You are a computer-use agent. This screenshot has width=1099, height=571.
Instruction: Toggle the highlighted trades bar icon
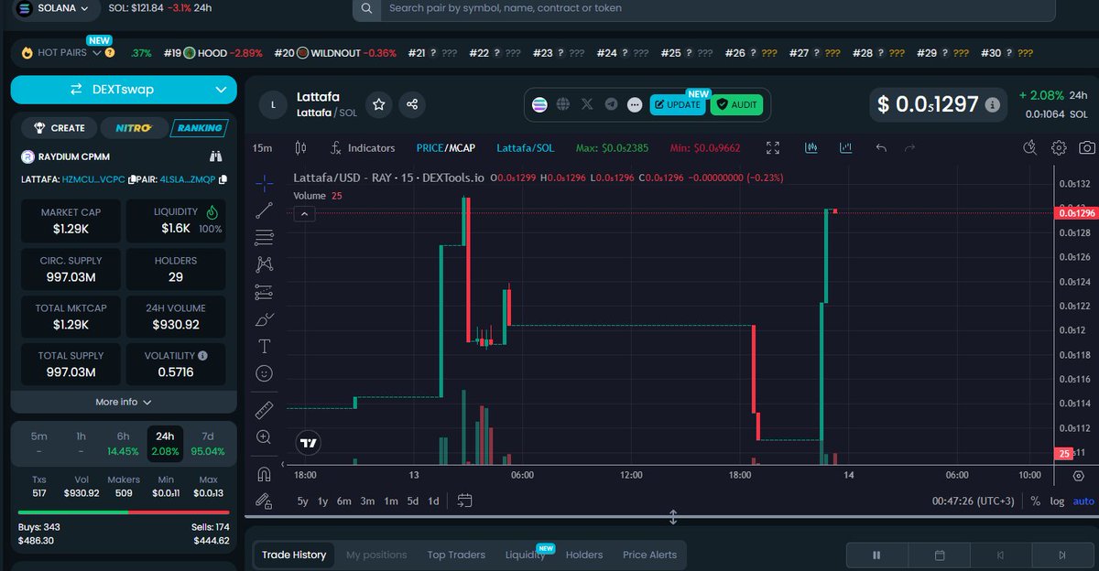point(811,147)
